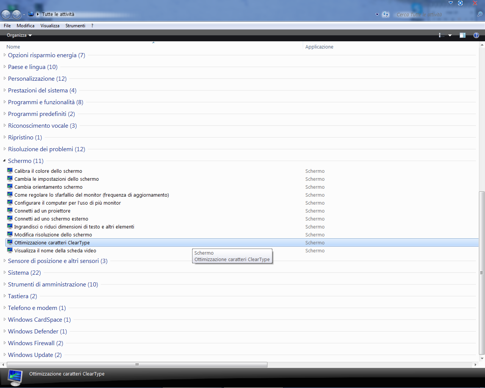This screenshot has width=485, height=388.
Task: Open Modifica risoluzione dello schermo
Action: [x=53, y=235]
